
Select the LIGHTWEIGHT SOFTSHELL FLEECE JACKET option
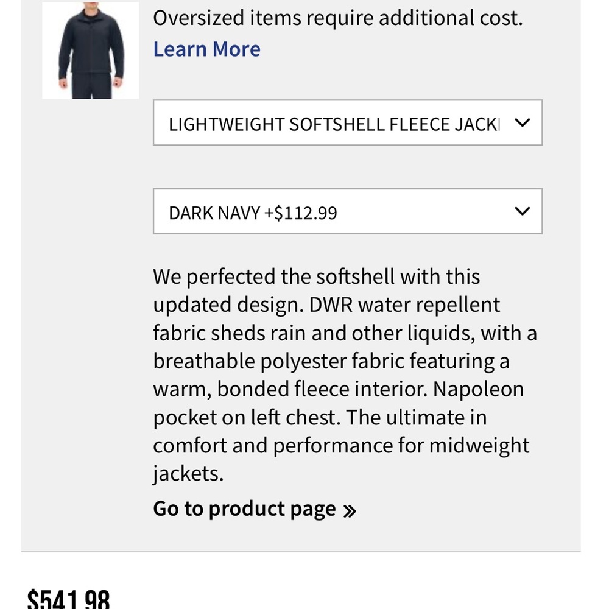tap(335, 123)
